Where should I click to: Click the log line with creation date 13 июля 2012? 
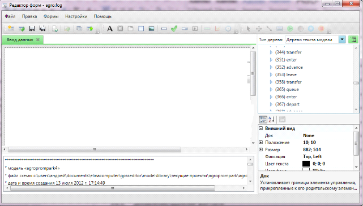[55, 183]
